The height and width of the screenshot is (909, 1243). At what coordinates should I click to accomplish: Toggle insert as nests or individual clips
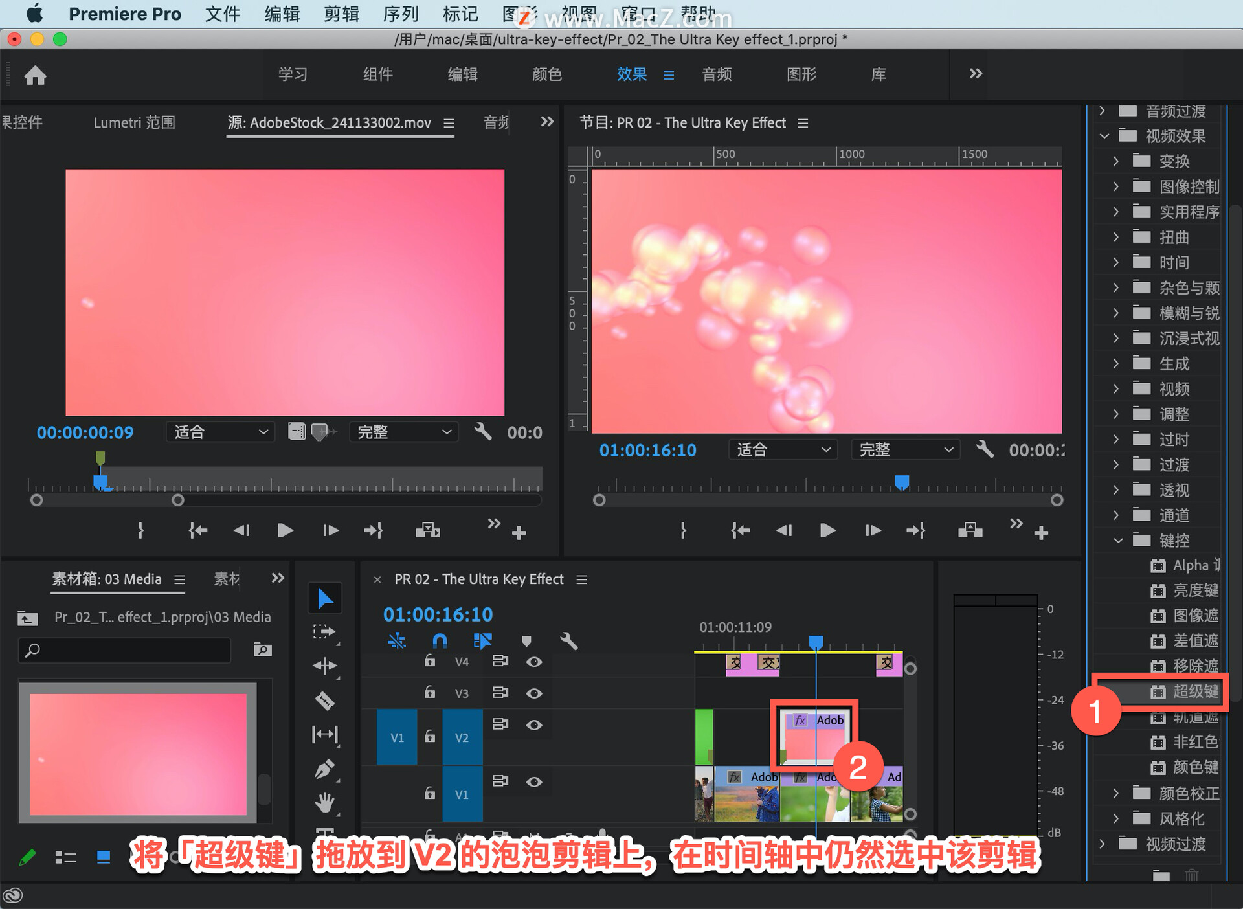point(396,641)
